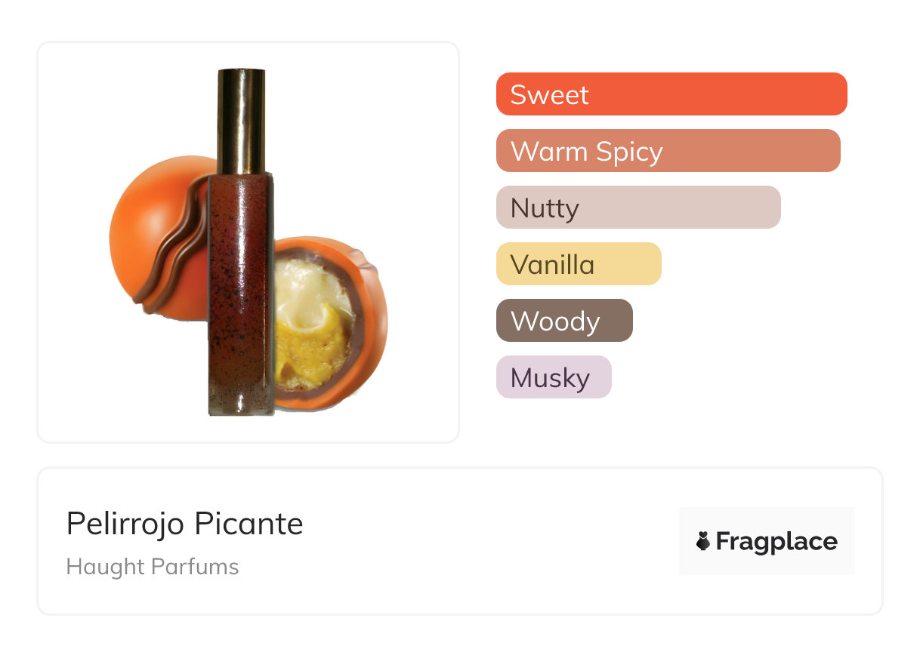Click the empty space between title and Fragplace logo
This screenshot has height=652, width=920.
click(x=491, y=541)
